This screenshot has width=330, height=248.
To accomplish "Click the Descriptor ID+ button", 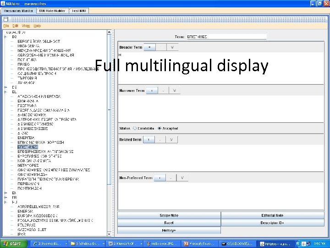I will [x=273, y=223].
